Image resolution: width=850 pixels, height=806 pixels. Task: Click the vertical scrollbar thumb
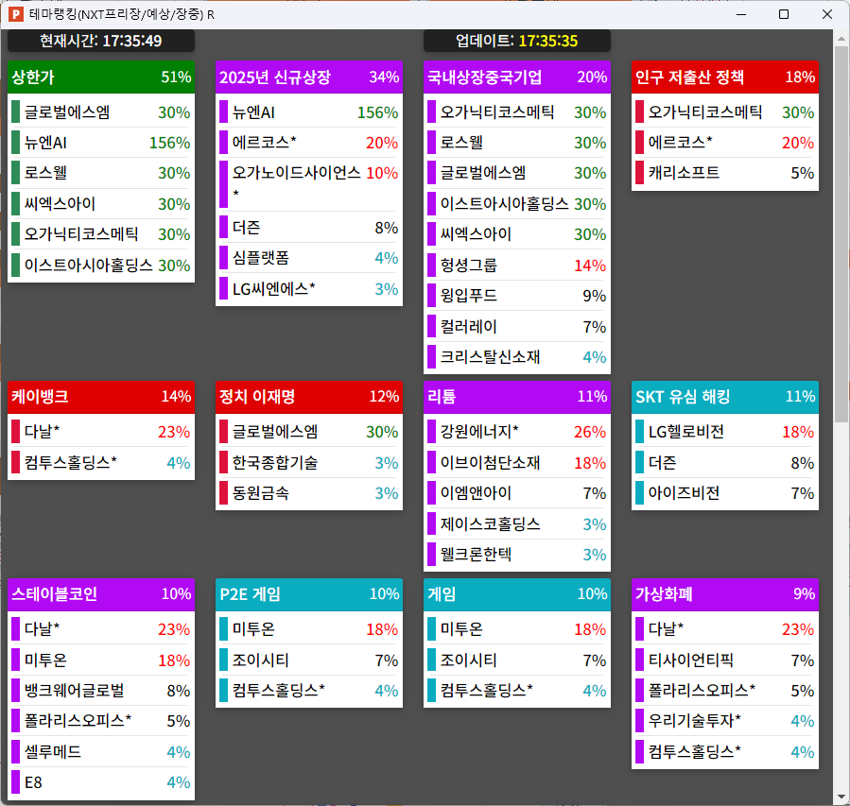841,234
